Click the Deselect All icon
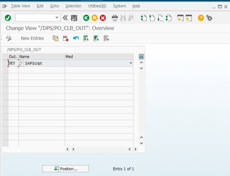The height and width of the screenshot is (176, 230). click(x=106, y=38)
